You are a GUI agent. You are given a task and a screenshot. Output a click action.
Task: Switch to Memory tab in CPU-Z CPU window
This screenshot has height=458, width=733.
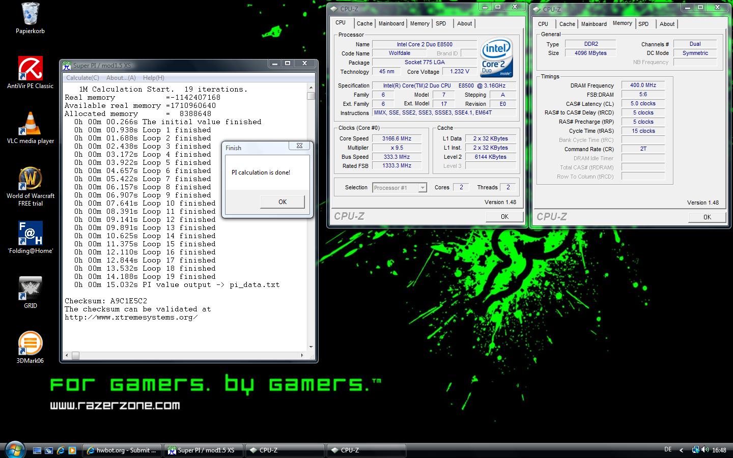click(419, 23)
